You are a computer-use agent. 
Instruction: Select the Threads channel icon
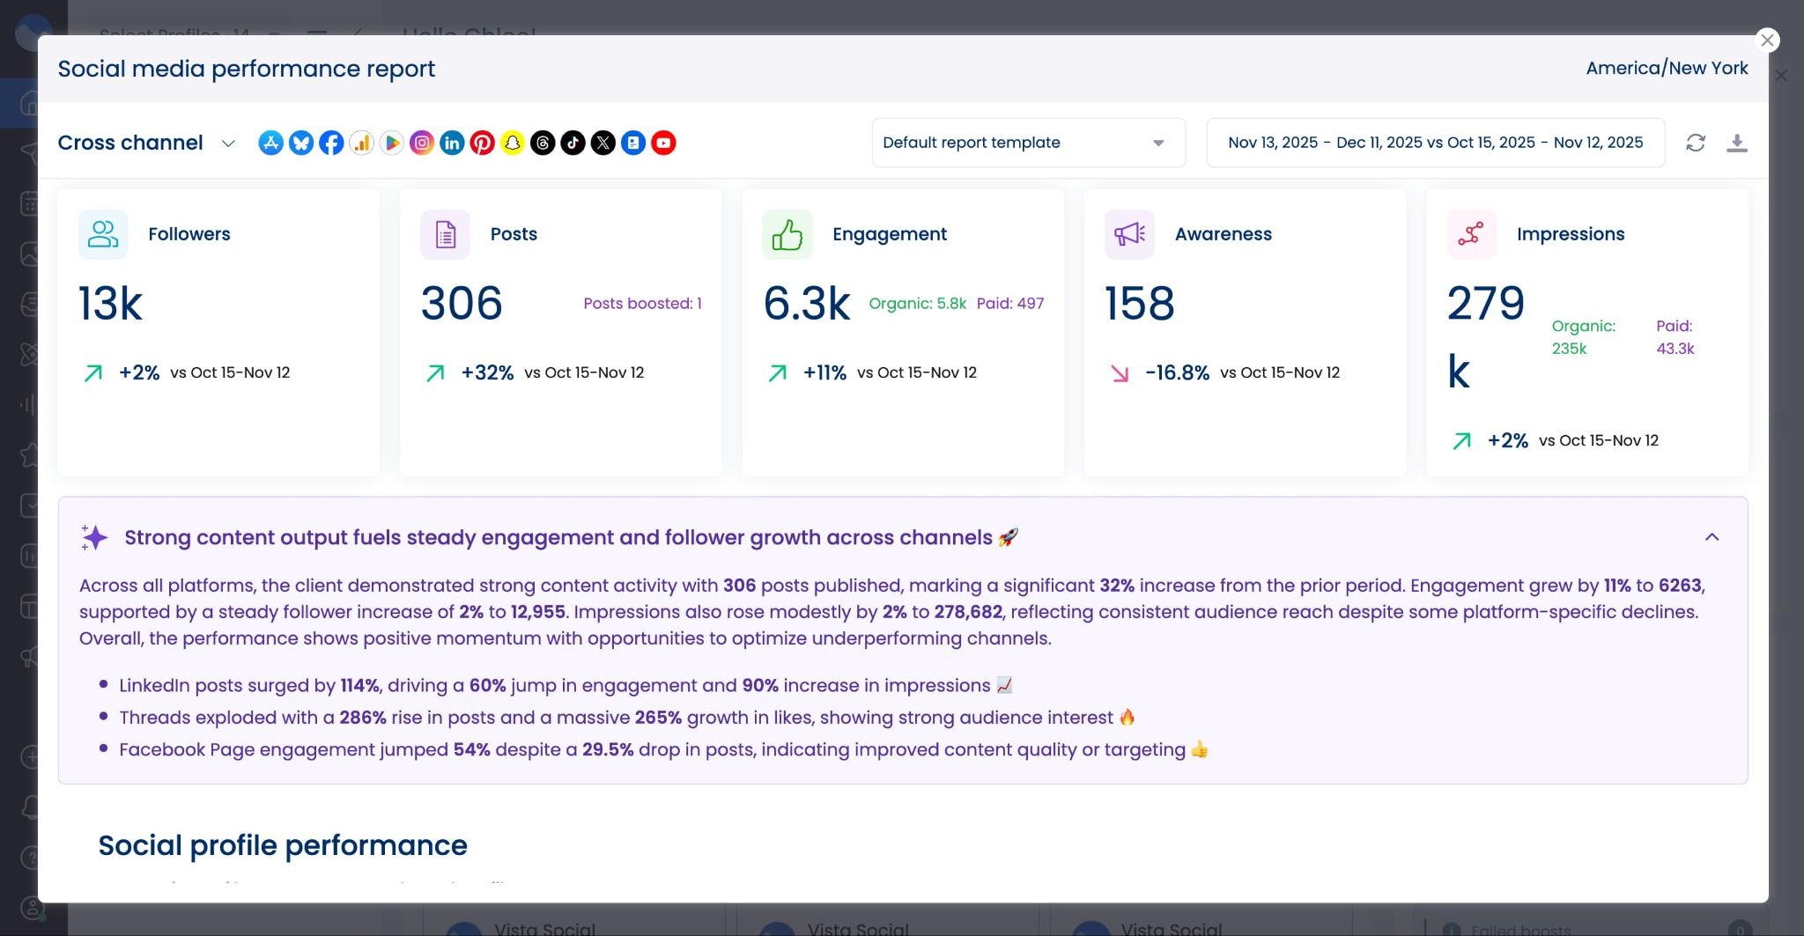pyautogui.click(x=543, y=143)
